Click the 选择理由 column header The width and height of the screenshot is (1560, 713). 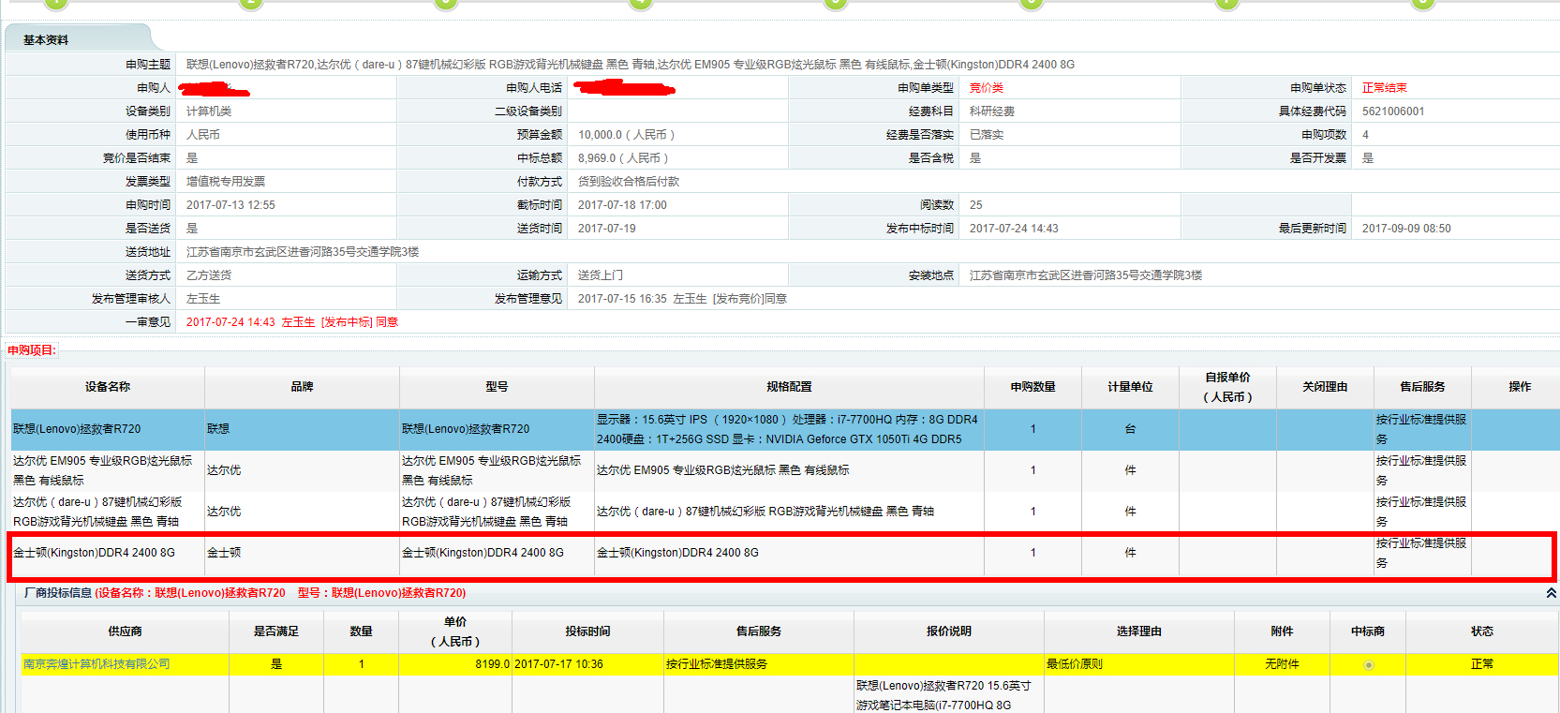(x=1139, y=631)
